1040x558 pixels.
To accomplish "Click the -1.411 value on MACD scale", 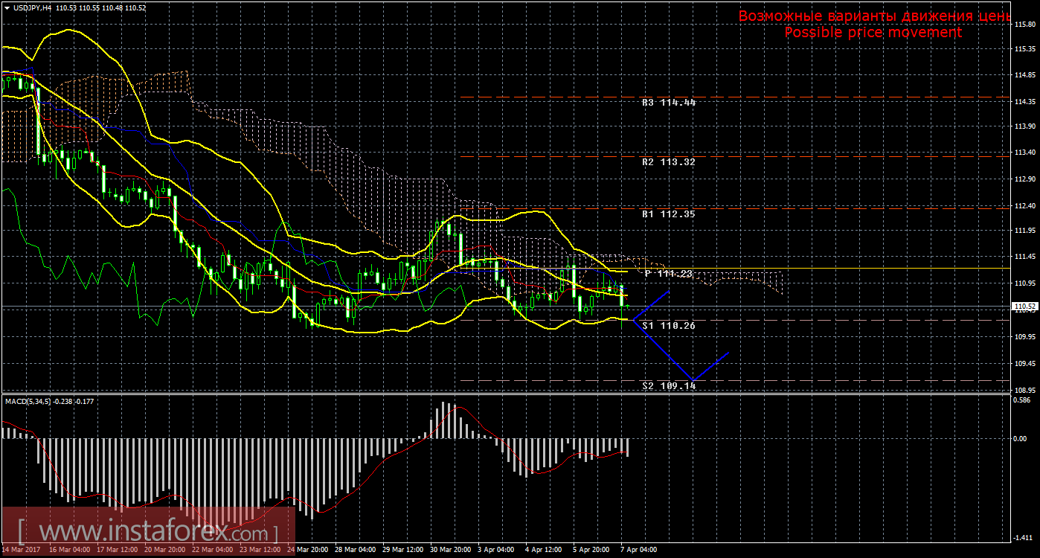I will [1024, 536].
